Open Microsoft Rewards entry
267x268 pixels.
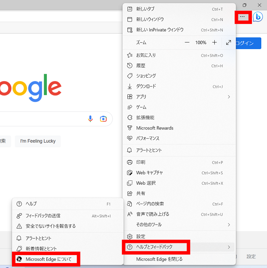179,128
